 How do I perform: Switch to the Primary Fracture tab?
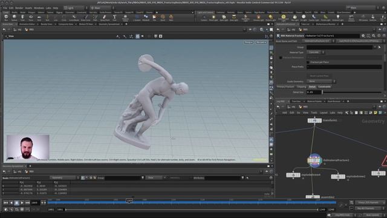click(285, 87)
